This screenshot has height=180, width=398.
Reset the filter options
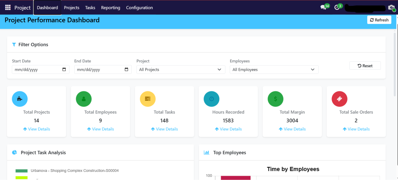point(365,66)
